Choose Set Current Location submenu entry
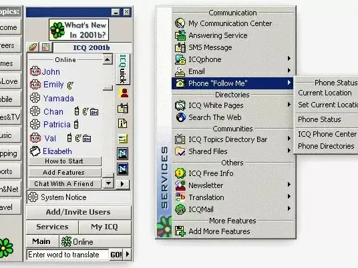The image size is (358, 268). (328, 105)
